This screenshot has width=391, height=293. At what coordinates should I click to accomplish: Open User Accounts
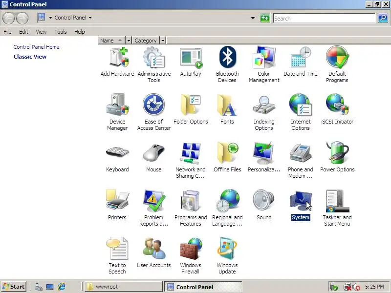[x=154, y=253]
